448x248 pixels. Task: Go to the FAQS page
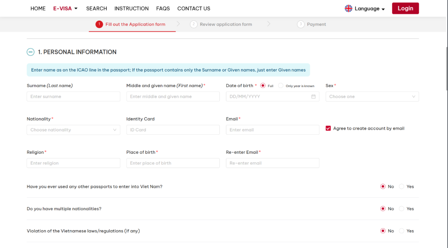[x=163, y=9]
